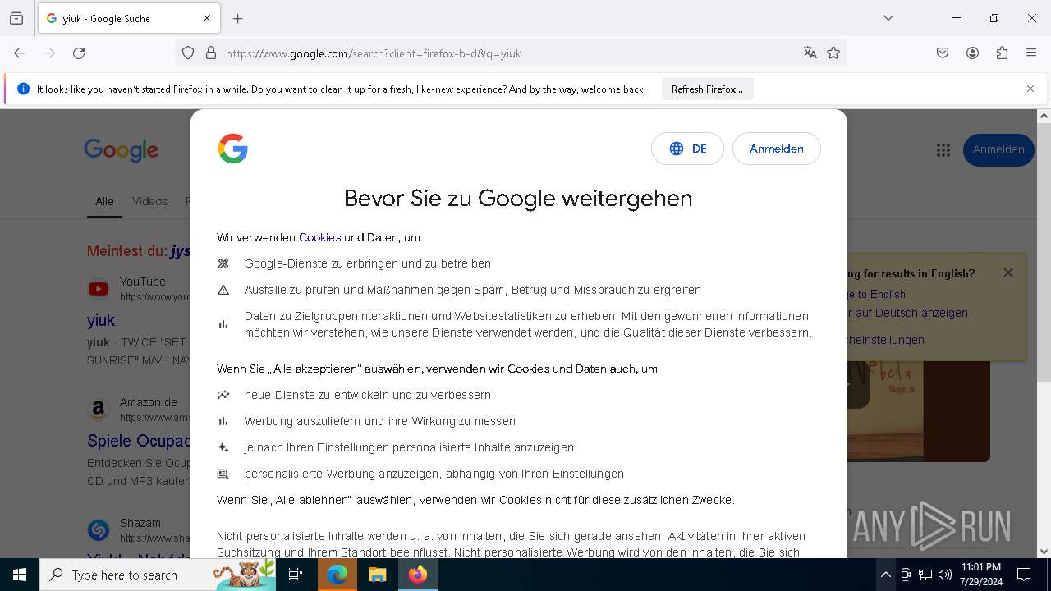Switch to the Videos search tab
The image size is (1051, 591).
pos(149,201)
